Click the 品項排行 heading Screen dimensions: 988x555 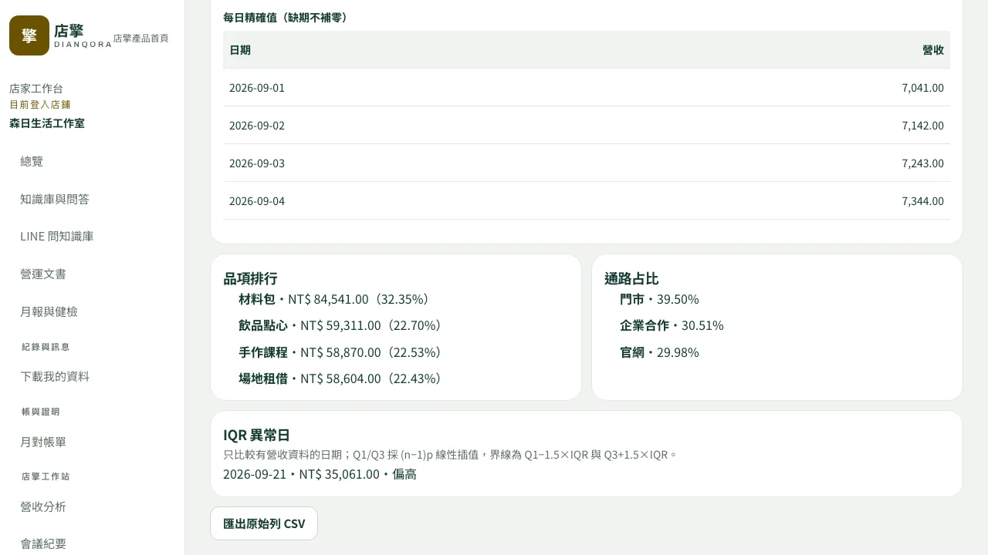250,278
